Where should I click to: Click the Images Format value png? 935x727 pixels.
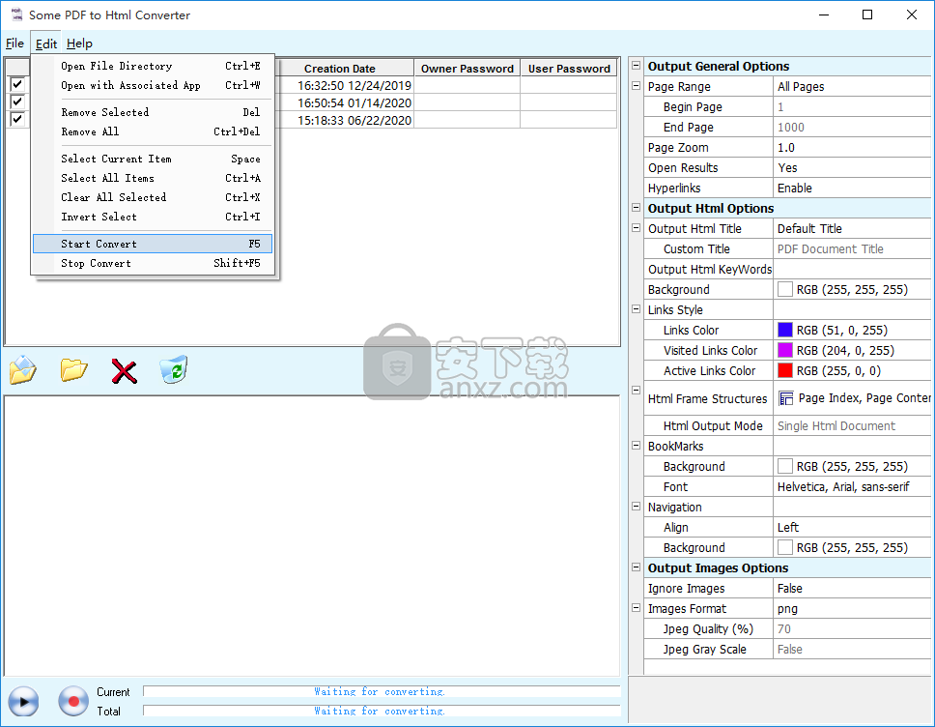(x=853, y=608)
